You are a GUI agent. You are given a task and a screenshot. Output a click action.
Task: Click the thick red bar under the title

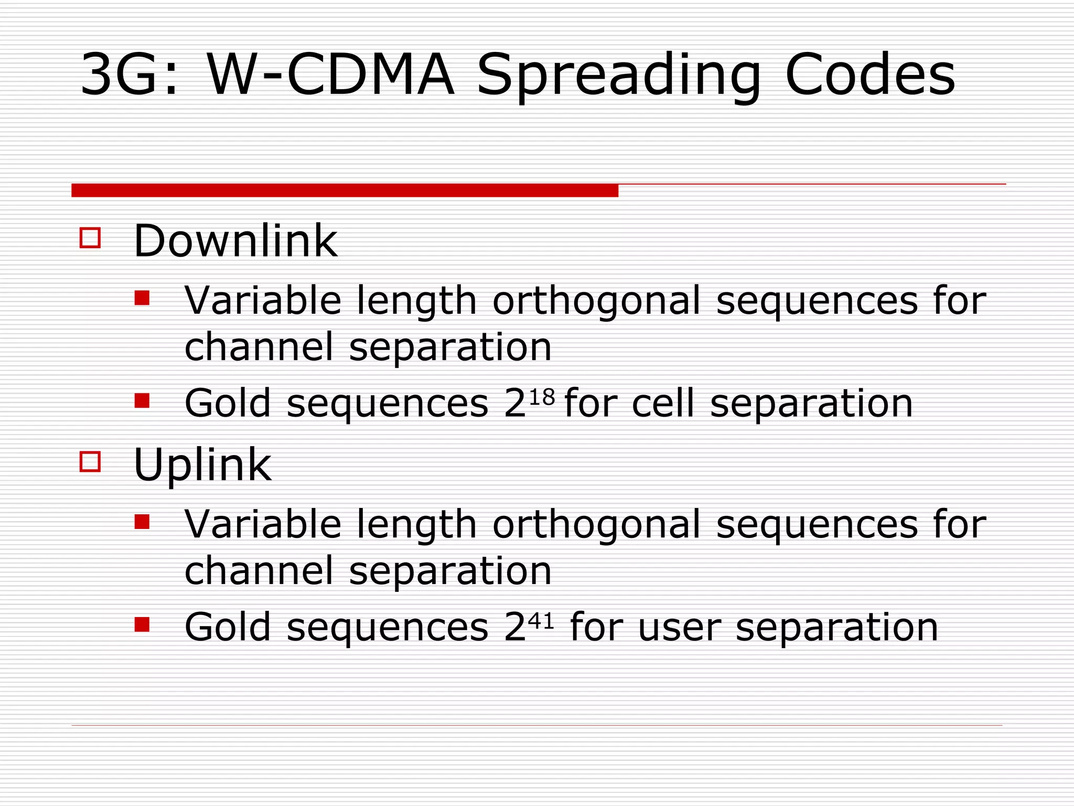click(x=345, y=190)
